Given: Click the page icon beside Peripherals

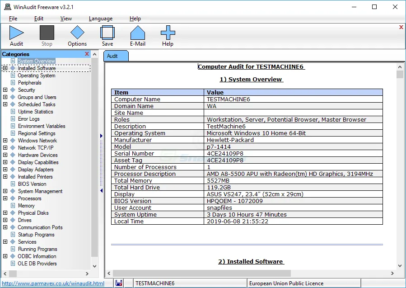Looking at the screenshot, I should coord(13,83).
